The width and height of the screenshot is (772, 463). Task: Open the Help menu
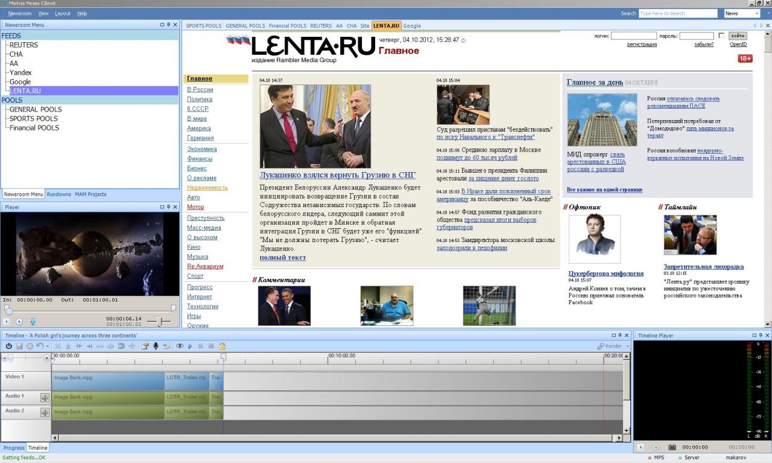(82, 13)
